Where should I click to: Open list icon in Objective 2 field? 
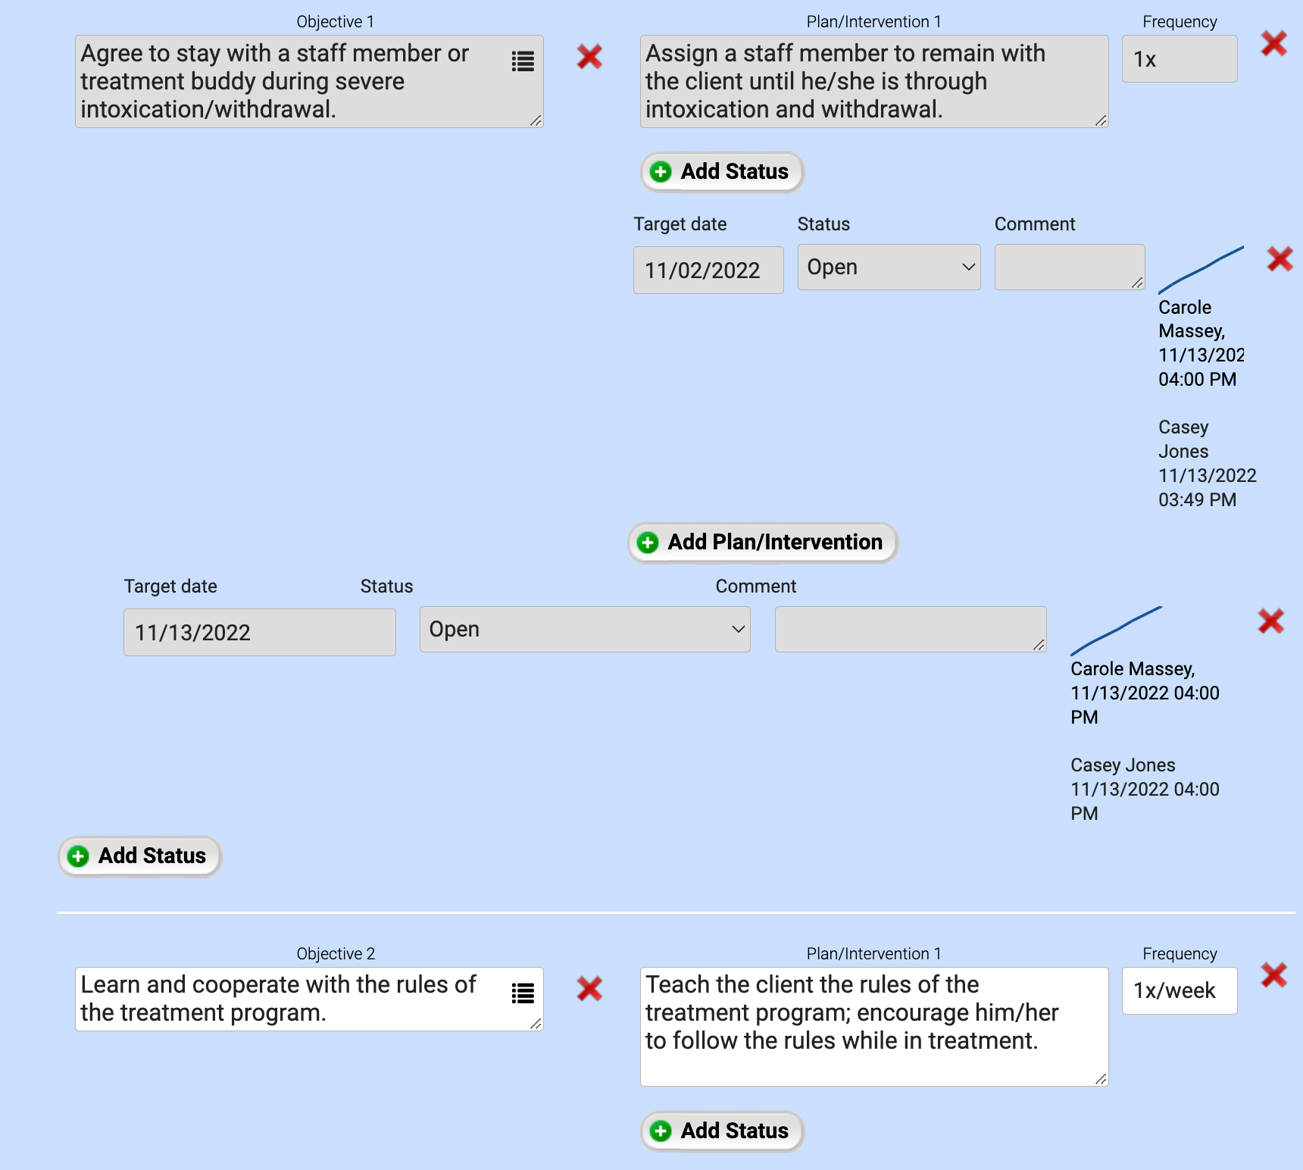523,993
